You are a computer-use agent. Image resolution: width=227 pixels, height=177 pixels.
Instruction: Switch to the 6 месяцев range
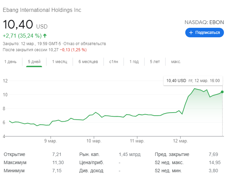88,62
